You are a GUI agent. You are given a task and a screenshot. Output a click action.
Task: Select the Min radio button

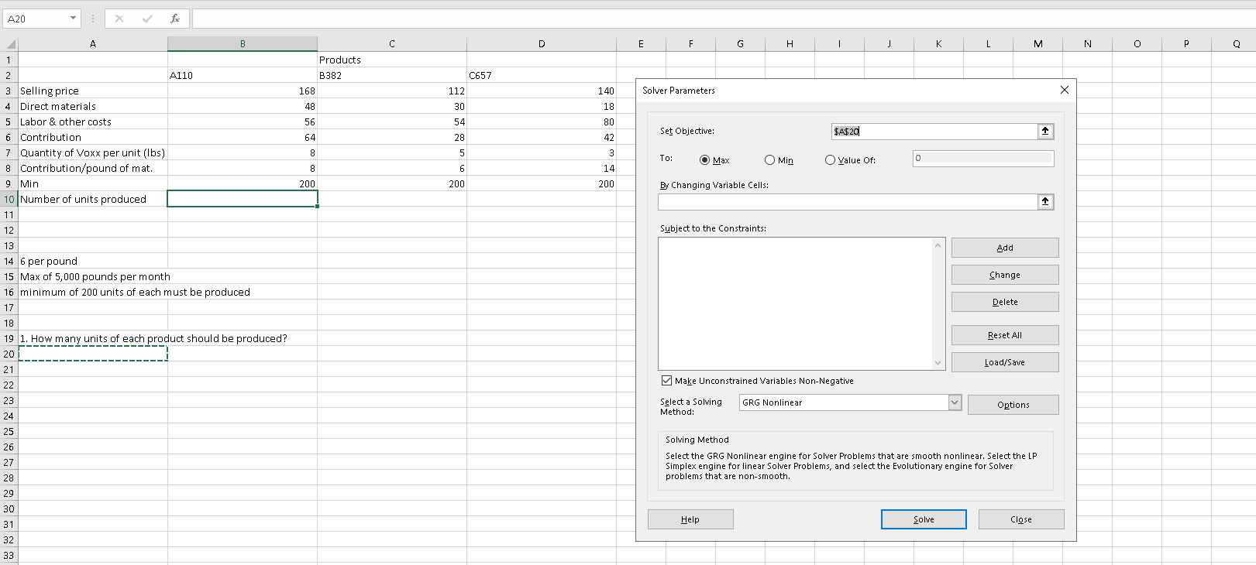[x=769, y=160]
